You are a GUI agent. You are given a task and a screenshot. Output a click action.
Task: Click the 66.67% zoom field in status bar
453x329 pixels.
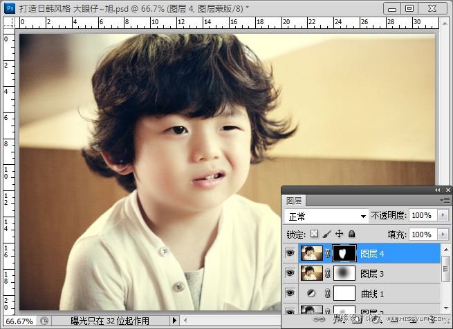tap(19, 321)
